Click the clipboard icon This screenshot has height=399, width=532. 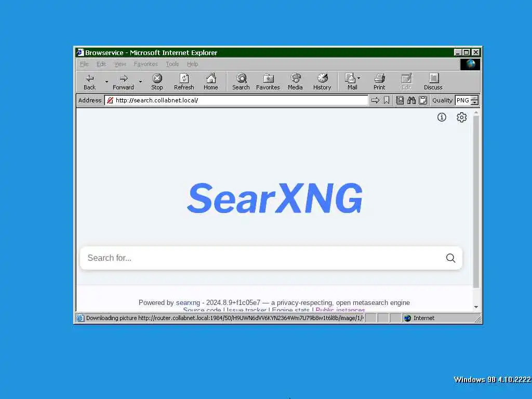pyautogui.click(x=423, y=100)
